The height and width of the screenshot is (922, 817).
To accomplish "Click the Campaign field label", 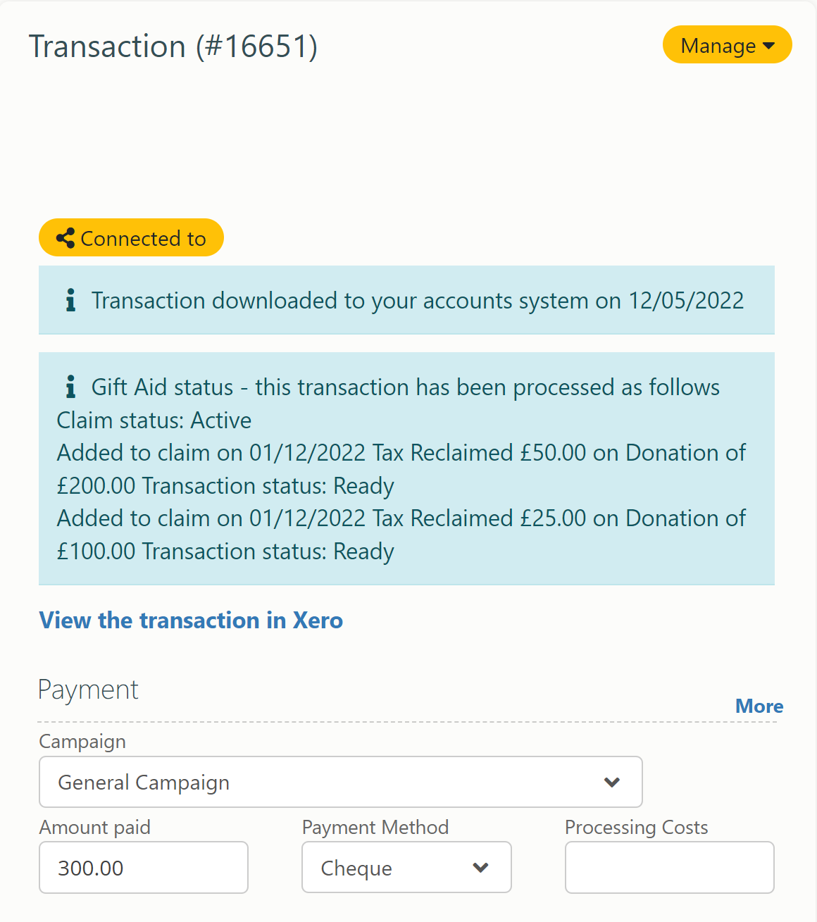I will [82, 742].
